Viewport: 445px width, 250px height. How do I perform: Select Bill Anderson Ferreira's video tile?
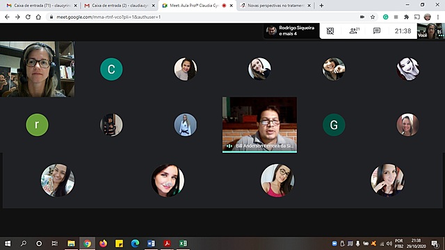point(259,125)
